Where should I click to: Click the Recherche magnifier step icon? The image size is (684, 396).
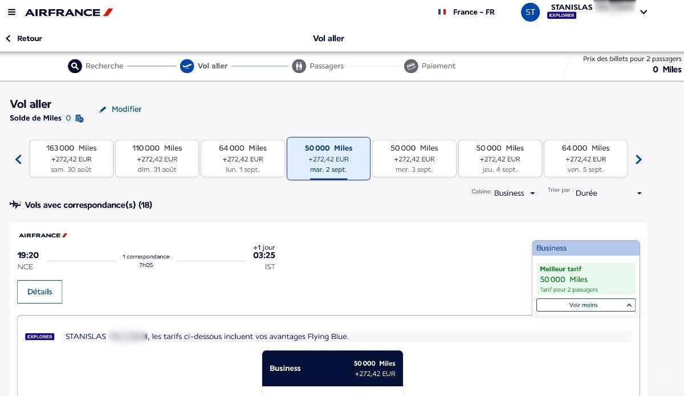click(x=75, y=66)
